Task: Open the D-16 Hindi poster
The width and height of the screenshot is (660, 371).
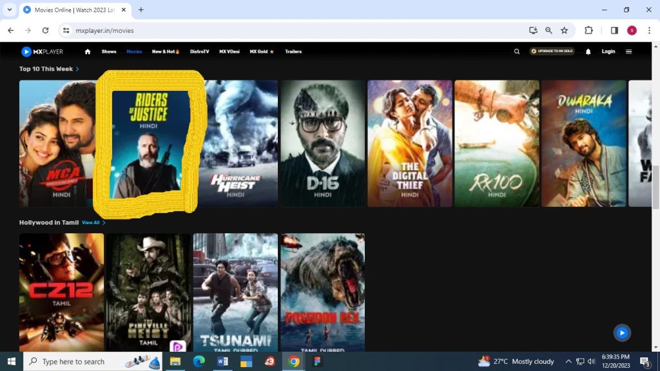Action: pyautogui.click(x=323, y=144)
